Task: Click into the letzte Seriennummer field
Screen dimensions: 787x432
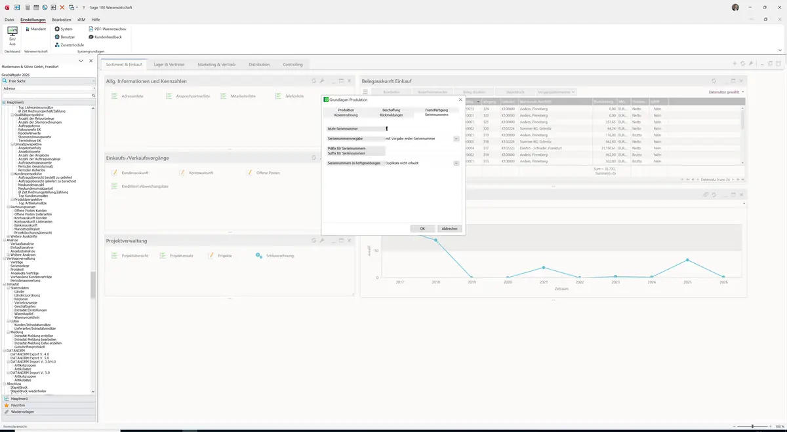Action: pyautogui.click(x=422, y=128)
